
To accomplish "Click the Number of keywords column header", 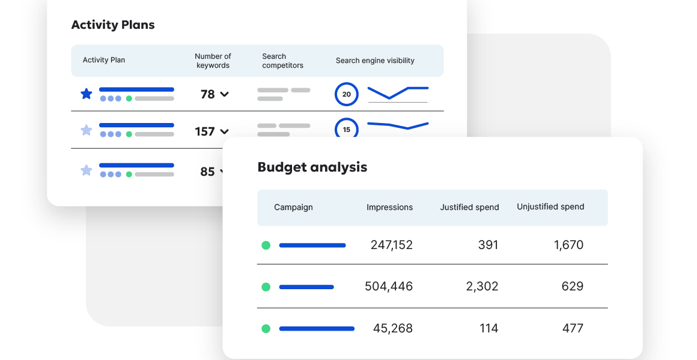I will (213, 61).
